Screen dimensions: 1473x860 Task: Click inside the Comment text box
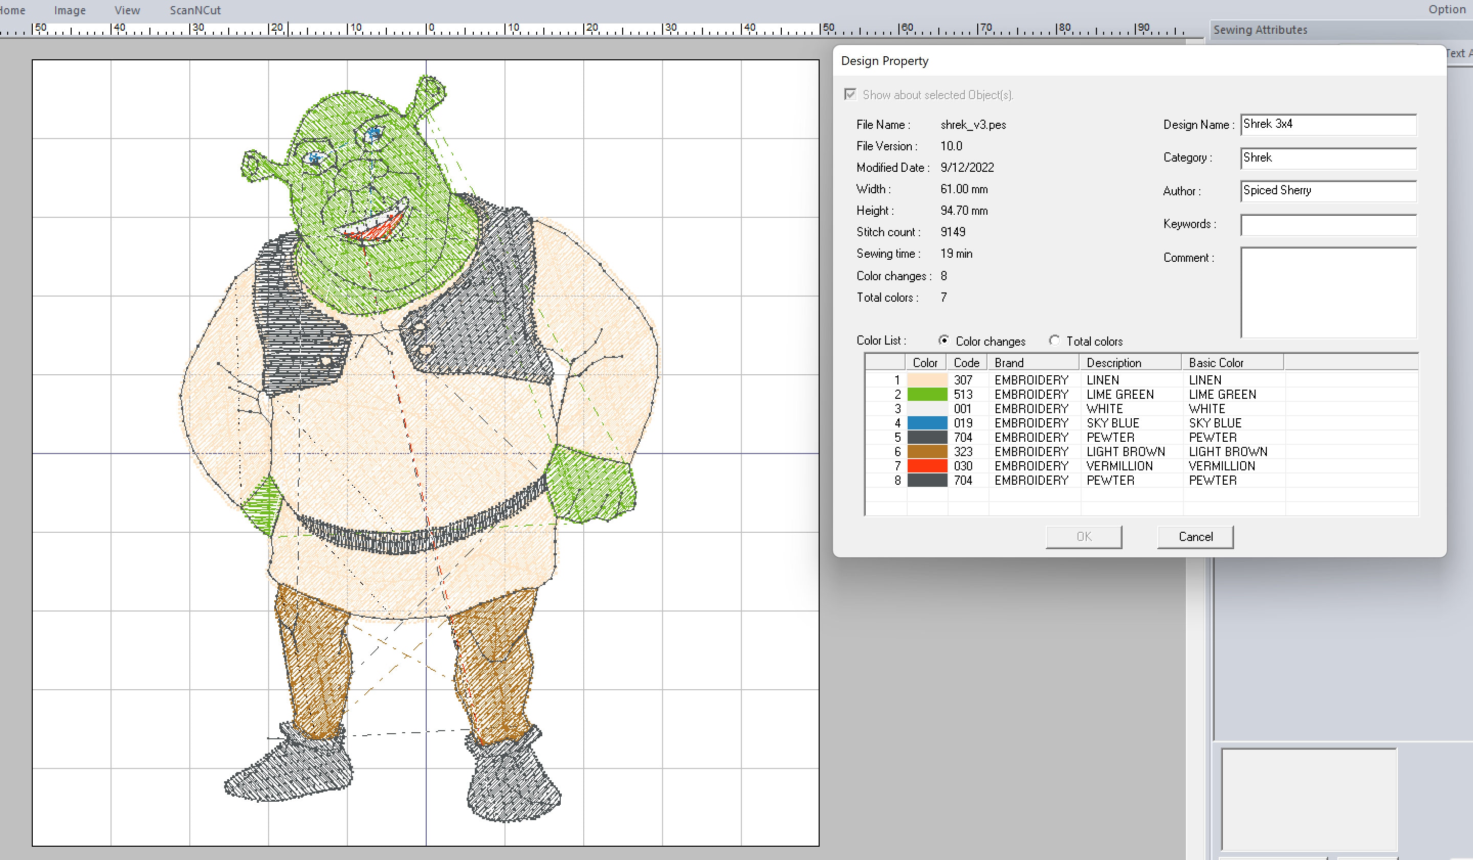point(1328,292)
